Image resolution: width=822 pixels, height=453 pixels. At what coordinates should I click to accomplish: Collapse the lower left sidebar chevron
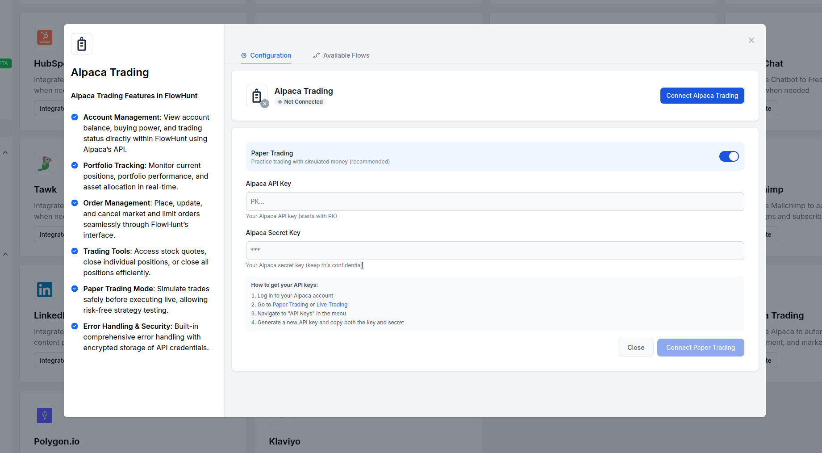coord(5,255)
